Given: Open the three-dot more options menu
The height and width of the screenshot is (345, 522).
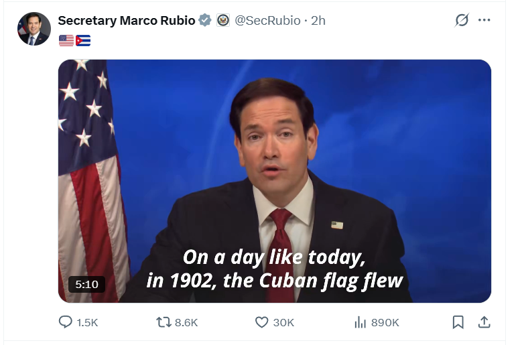Looking at the screenshot, I should [x=484, y=20].
